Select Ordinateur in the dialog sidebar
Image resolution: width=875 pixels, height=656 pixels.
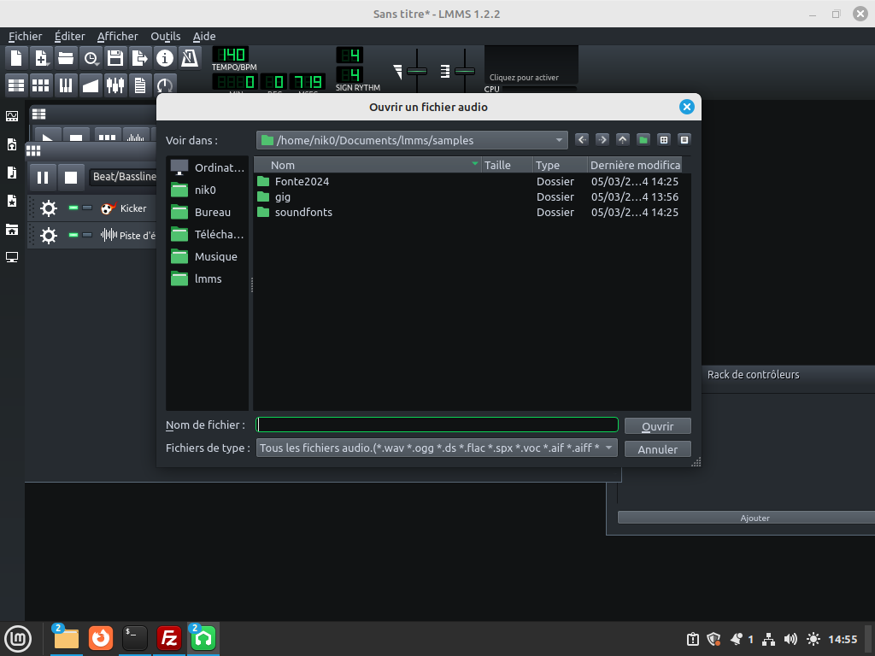[x=208, y=167]
